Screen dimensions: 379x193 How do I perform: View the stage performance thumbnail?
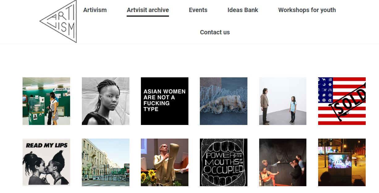click(x=283, y=162)
